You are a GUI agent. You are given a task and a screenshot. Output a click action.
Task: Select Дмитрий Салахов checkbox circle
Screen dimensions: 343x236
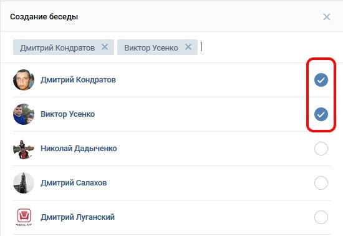pyautogui.click(x=321, y=183)
